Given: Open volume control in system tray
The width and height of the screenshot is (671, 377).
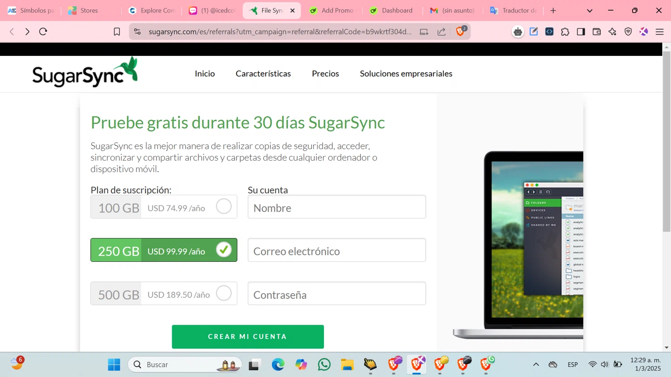Looking at the screenshot, I should pos(605,364).
